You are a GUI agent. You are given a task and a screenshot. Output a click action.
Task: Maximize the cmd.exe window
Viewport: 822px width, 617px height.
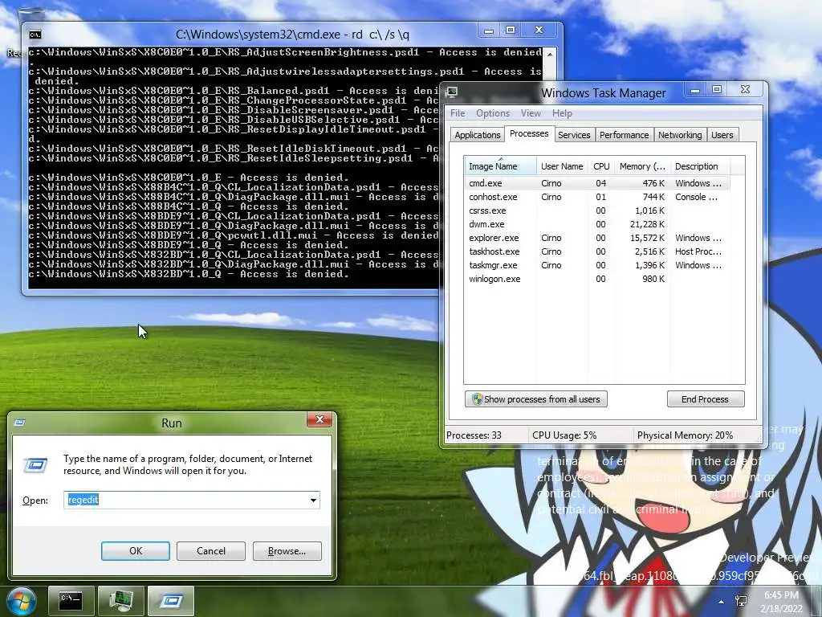pyautogui.click(x=511, y=31)
